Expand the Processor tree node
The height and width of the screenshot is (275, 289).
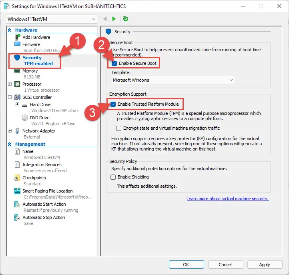point(10,84)
